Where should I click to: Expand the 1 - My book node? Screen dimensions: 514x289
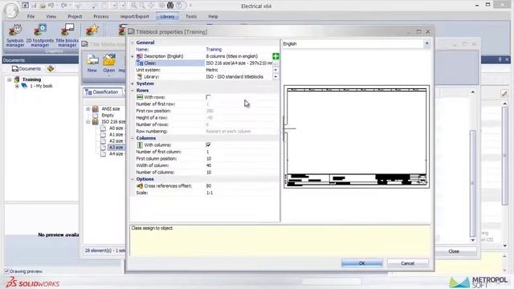click(x=17, y=86)
